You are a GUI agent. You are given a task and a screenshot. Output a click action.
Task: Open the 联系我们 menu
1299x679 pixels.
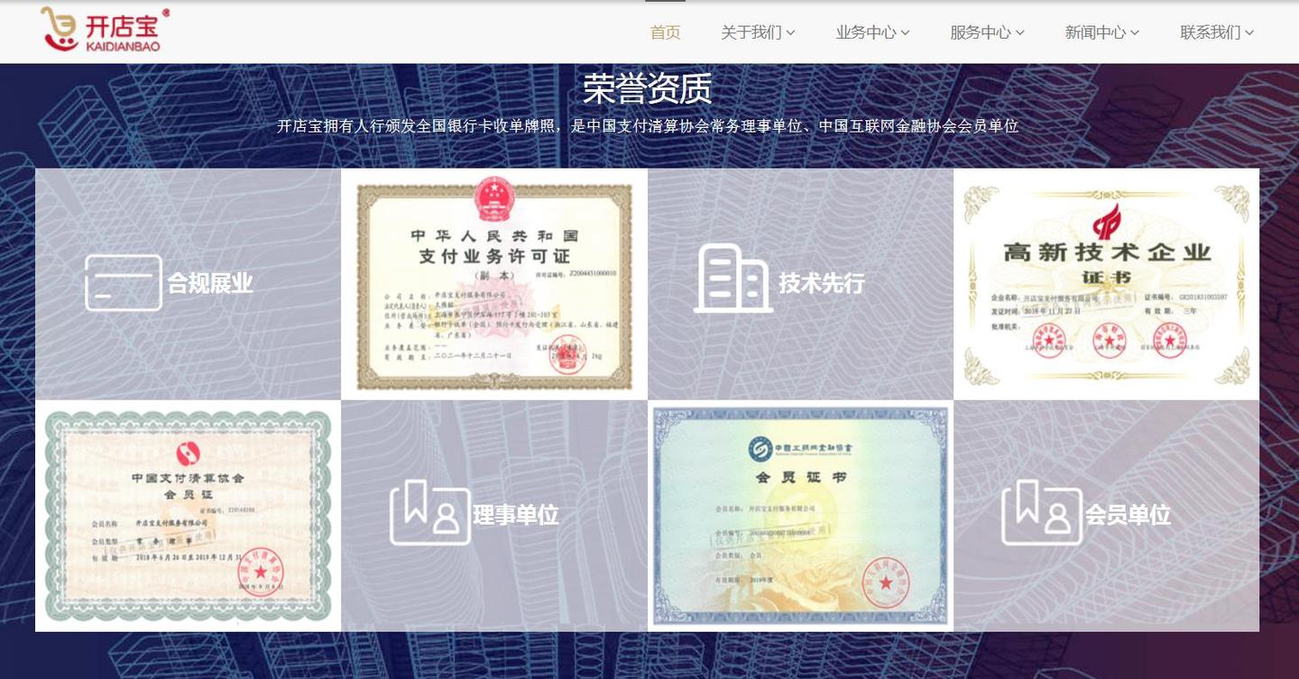[x=1217, y=32]
